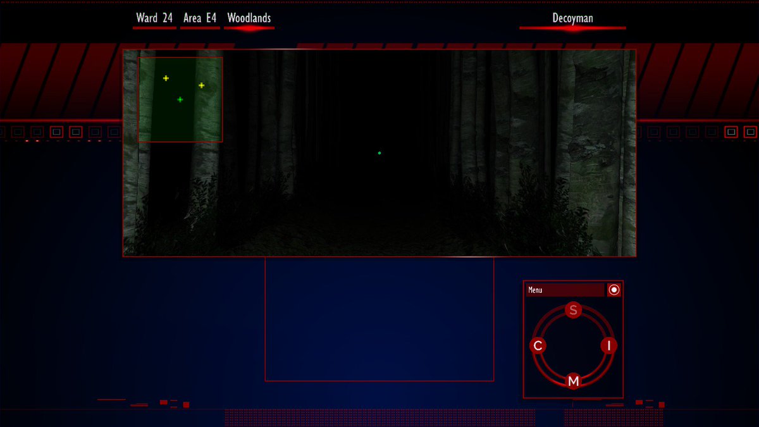
Task: Click the green dot in forest view
Action: (x=379, y=153)
